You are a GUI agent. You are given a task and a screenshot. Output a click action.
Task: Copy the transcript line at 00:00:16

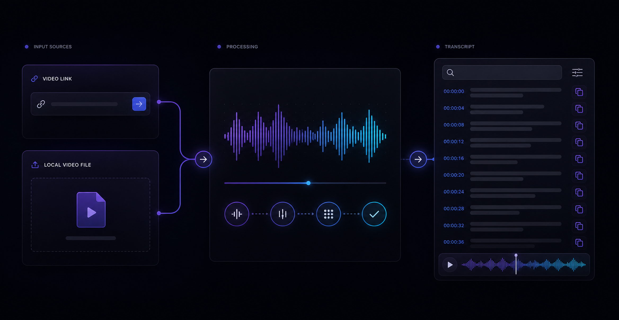tap(579, 159)
